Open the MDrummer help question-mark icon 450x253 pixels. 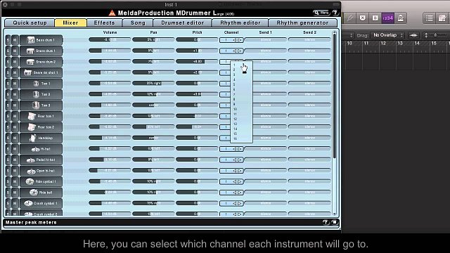[x=335, y=13]
